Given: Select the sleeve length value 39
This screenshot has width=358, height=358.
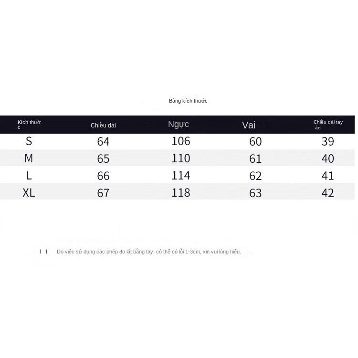Looking at the screenshot, I should pos(327,142).
